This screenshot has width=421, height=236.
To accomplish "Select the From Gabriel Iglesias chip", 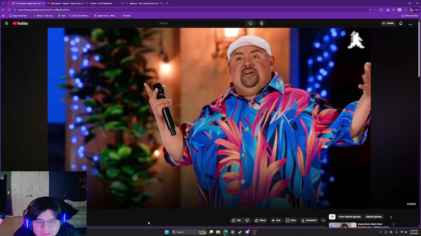I will [x=350, y=217].
